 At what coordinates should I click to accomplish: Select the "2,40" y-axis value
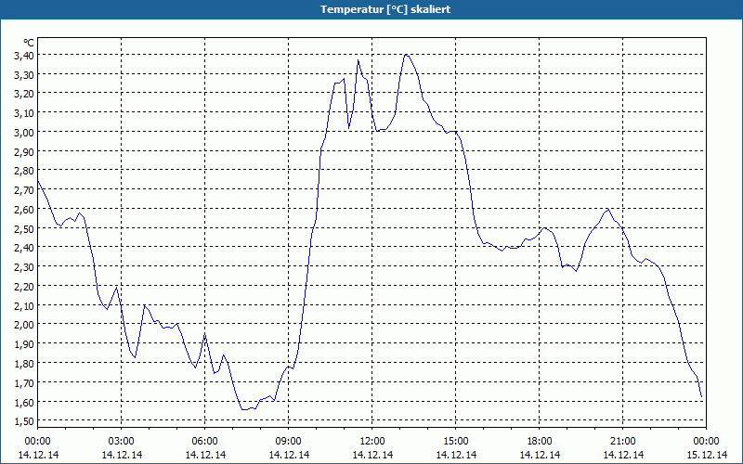tap(24, 248)
